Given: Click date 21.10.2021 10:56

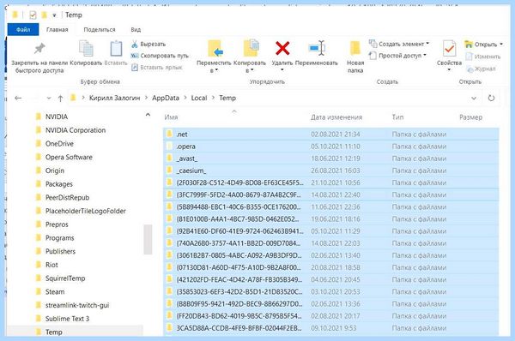Looking at the screenshot, I should pos(336,182).
